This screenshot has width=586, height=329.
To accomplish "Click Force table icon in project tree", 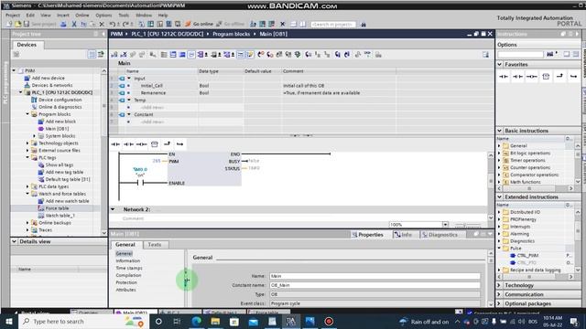I will (41, 208).
